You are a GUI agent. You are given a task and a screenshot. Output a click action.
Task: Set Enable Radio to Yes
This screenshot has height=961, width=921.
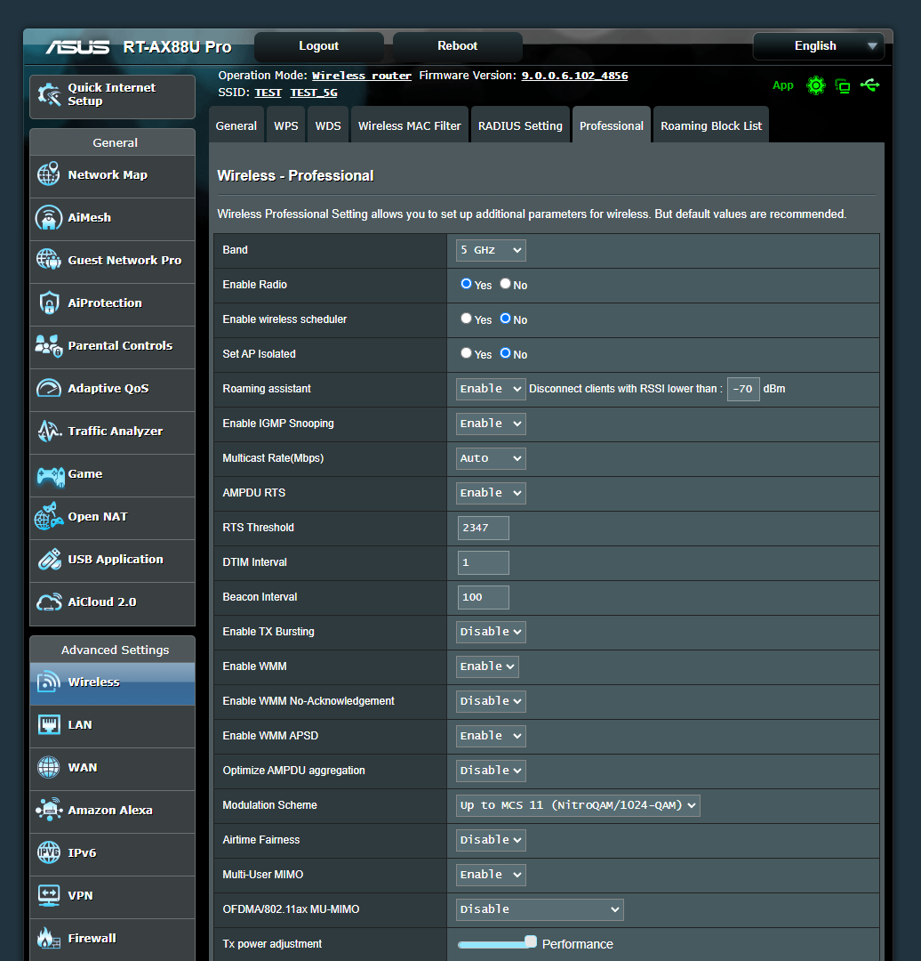click(466, 284)
